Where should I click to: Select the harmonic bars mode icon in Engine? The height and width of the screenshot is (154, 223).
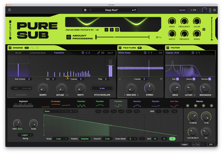click(x=26, y=48)
